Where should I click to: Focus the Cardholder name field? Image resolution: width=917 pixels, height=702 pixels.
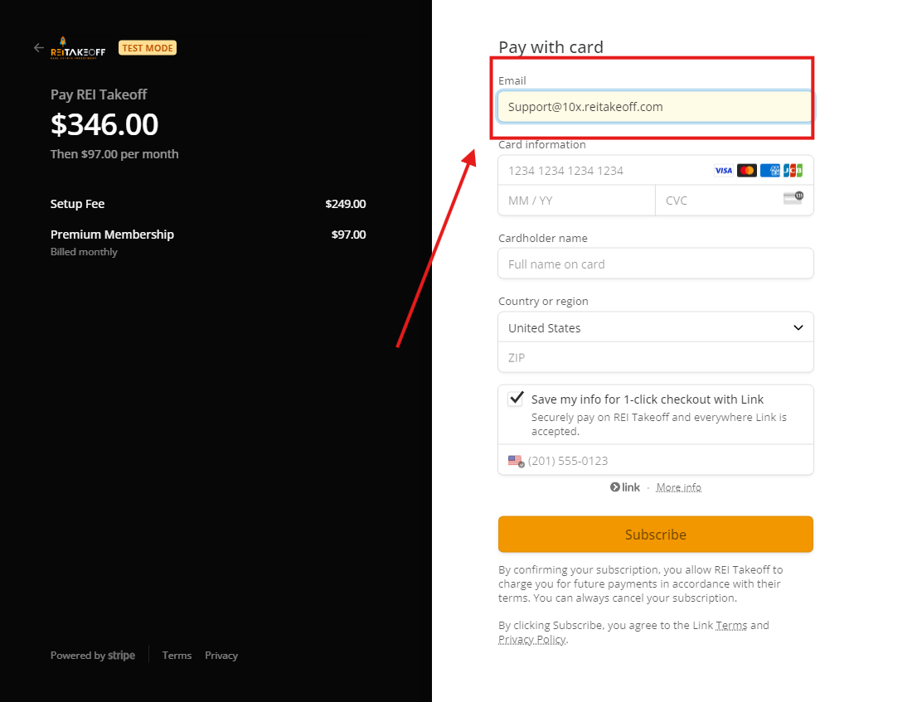click(x=656, y=264)
